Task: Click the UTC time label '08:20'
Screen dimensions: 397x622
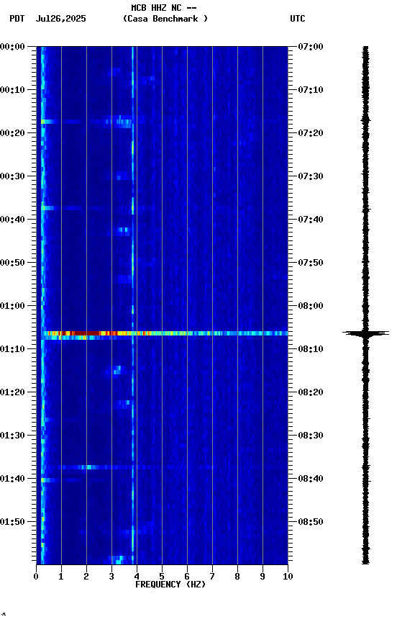Action: [311, 392]
